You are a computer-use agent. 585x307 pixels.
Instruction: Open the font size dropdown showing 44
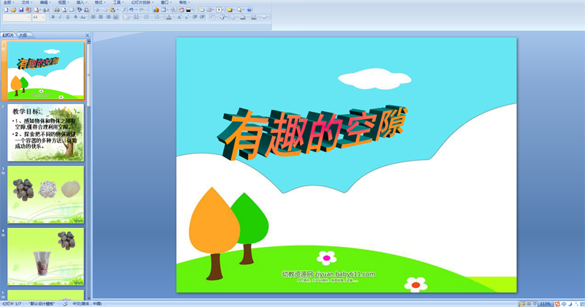[38, 18]
